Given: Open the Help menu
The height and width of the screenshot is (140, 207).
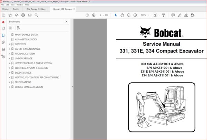Looking at the screenshot, I should coord(27,5).
